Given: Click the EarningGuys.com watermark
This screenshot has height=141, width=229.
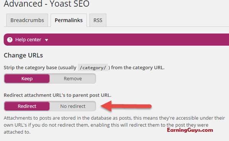Looking at the screenshot, I should (190, 130).
